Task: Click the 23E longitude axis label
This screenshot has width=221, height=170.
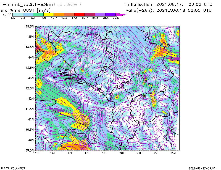Action: pyautogui.click(x=174, y=153)
